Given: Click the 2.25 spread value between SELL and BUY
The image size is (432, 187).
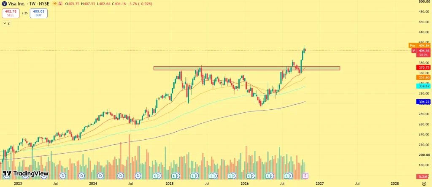Looking at the screenshot, I should tap(25, 13).
